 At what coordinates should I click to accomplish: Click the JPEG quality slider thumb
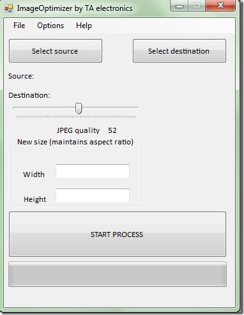click(79, 109)
